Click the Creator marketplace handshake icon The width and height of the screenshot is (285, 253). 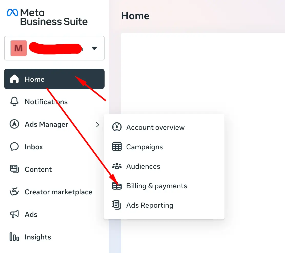(x=14, y=192)
